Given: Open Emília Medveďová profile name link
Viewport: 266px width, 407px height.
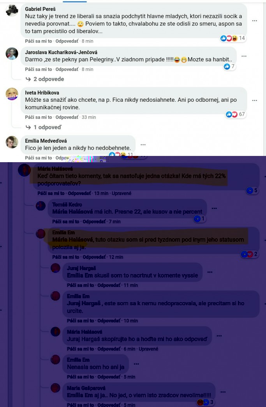Looking at the screenshot, I should coord(46,141).
